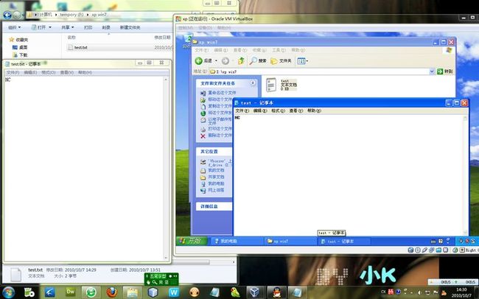
Task: Open View (查看) menu in XP Notepad
Action: 296,110
